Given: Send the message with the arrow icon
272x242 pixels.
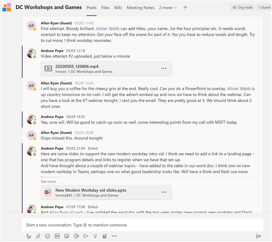Looking at the screenshot, I should [x=258, y=236].
